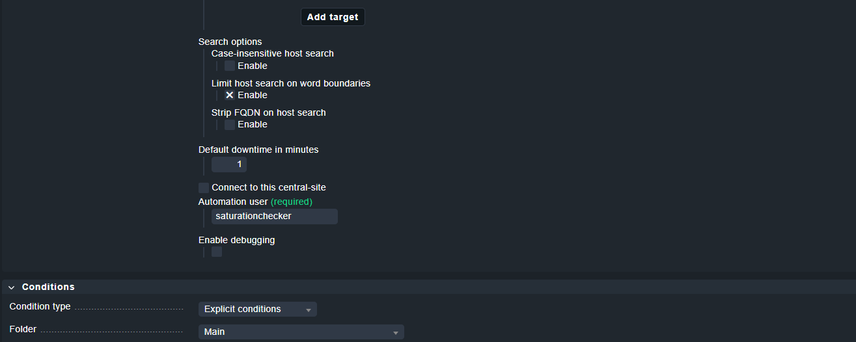Image resolution: width=856 pixels, height=342 pixels.
Task: Click Enable label under Case-insensitive host search
Action: point(253,66)
